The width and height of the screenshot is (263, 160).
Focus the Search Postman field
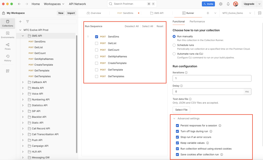[x=132, y=4]
